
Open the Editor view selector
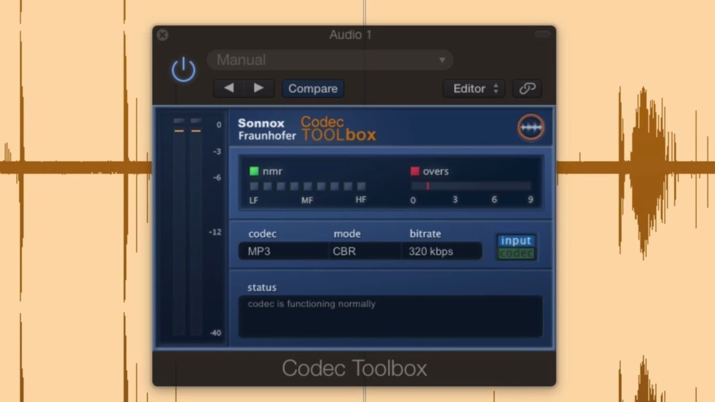pyautogui.click(x=474, y=88)
